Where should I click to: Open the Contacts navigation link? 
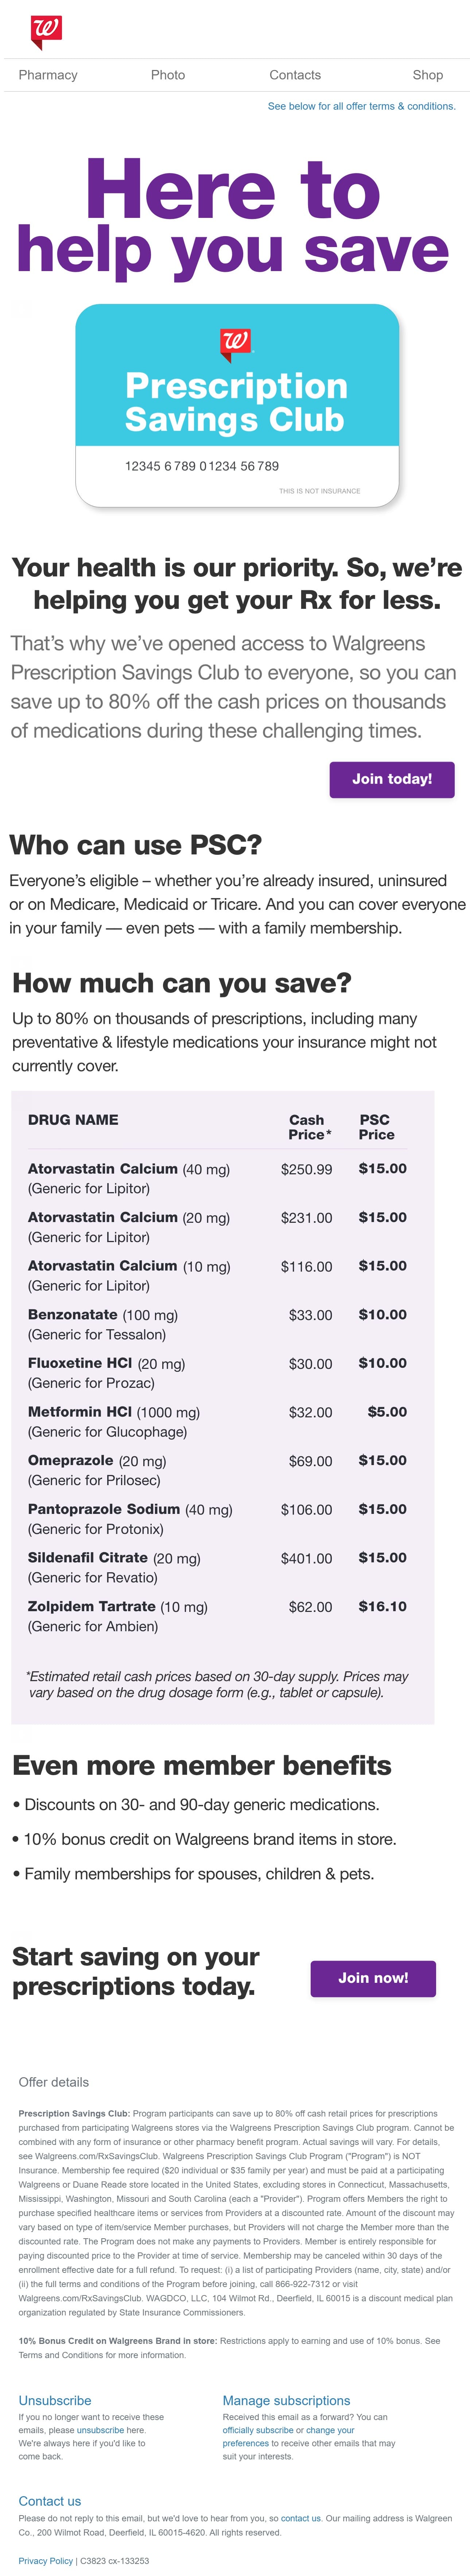coord(295,75)
